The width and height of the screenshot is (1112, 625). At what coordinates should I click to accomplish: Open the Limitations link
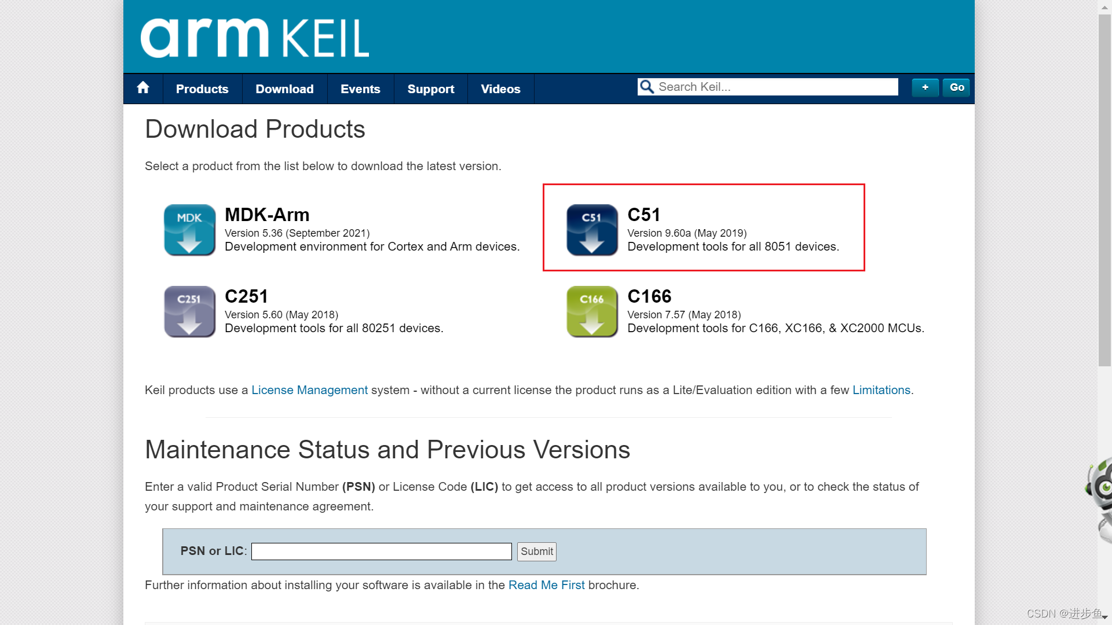881,390
